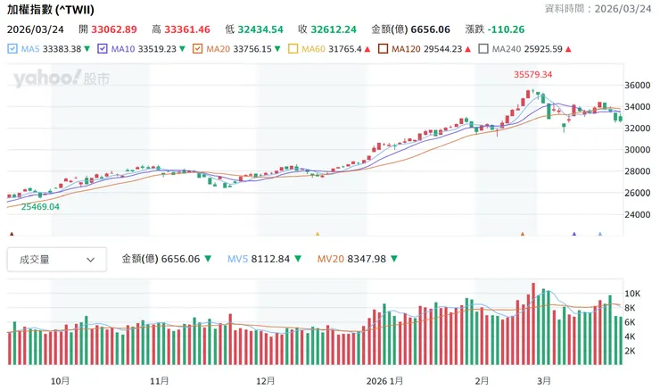The image size is (660, 390).
Task: Click the dark red triangle event marker
Action: (12, 234)
